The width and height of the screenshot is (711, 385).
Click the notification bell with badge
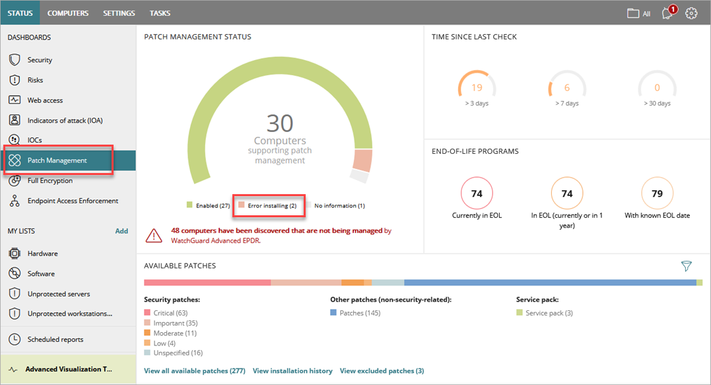(667, 13)
